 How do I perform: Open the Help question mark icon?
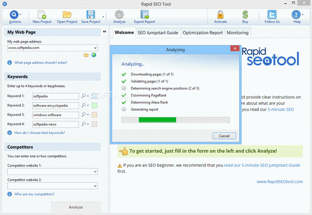tap(296, 15)
